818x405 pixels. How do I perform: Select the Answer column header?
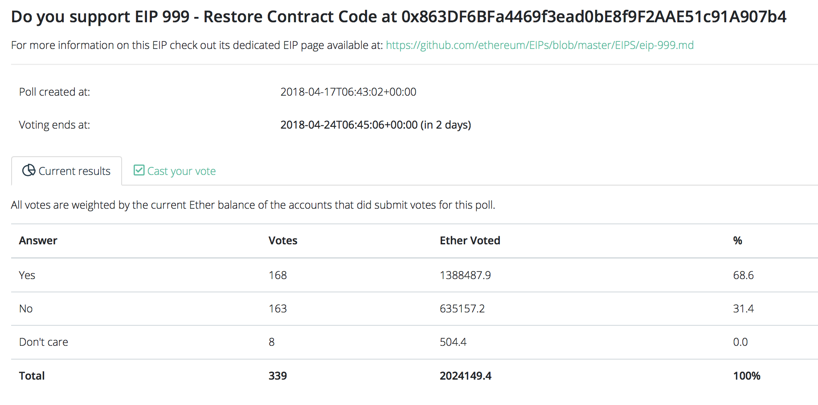click(38, 240)
